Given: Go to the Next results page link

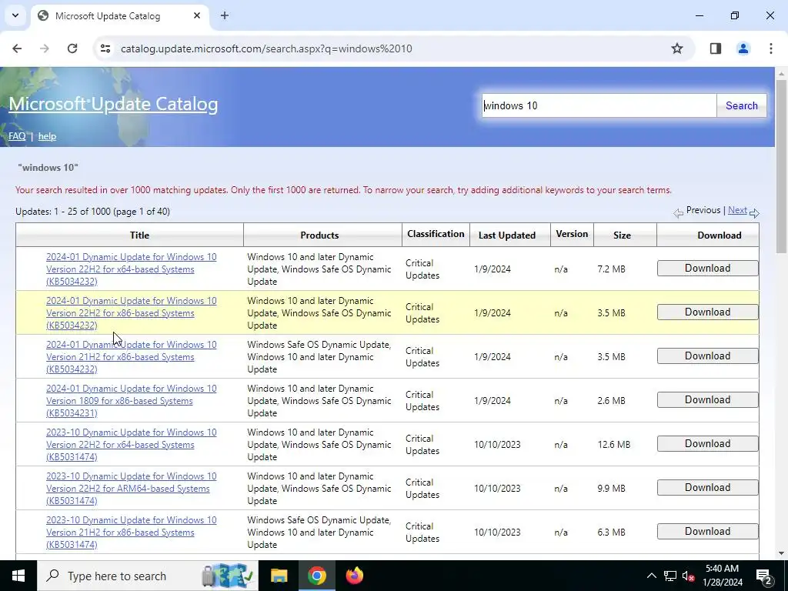Looking at the screenshot, I should (737, 210).
